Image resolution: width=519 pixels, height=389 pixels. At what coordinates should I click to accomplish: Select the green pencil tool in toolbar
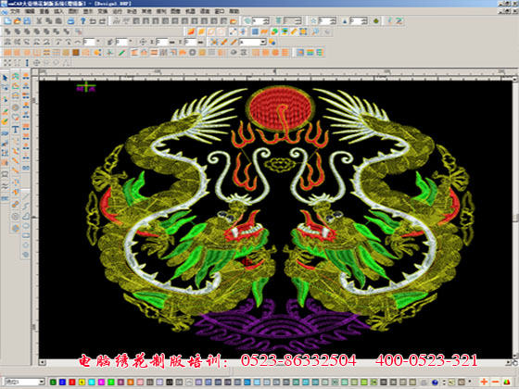pos(121,53)
